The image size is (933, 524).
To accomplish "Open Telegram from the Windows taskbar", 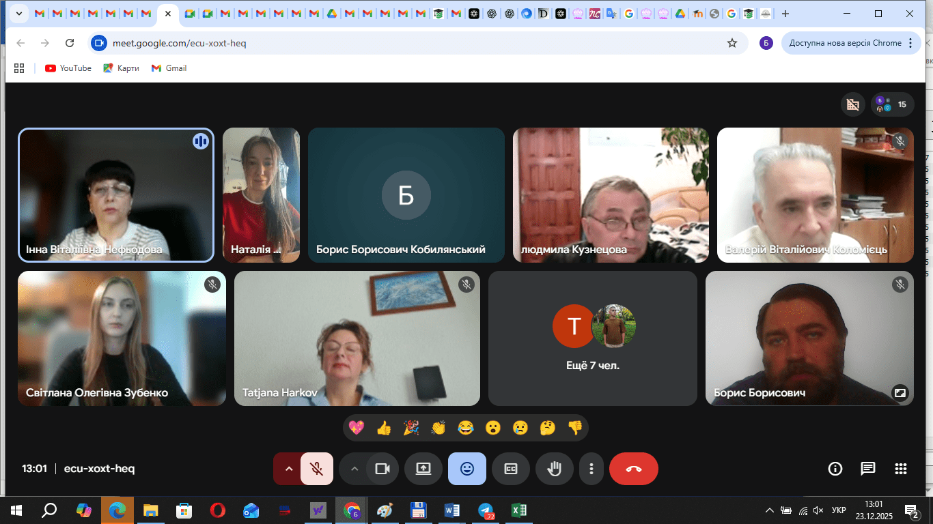I will point(486,510).
